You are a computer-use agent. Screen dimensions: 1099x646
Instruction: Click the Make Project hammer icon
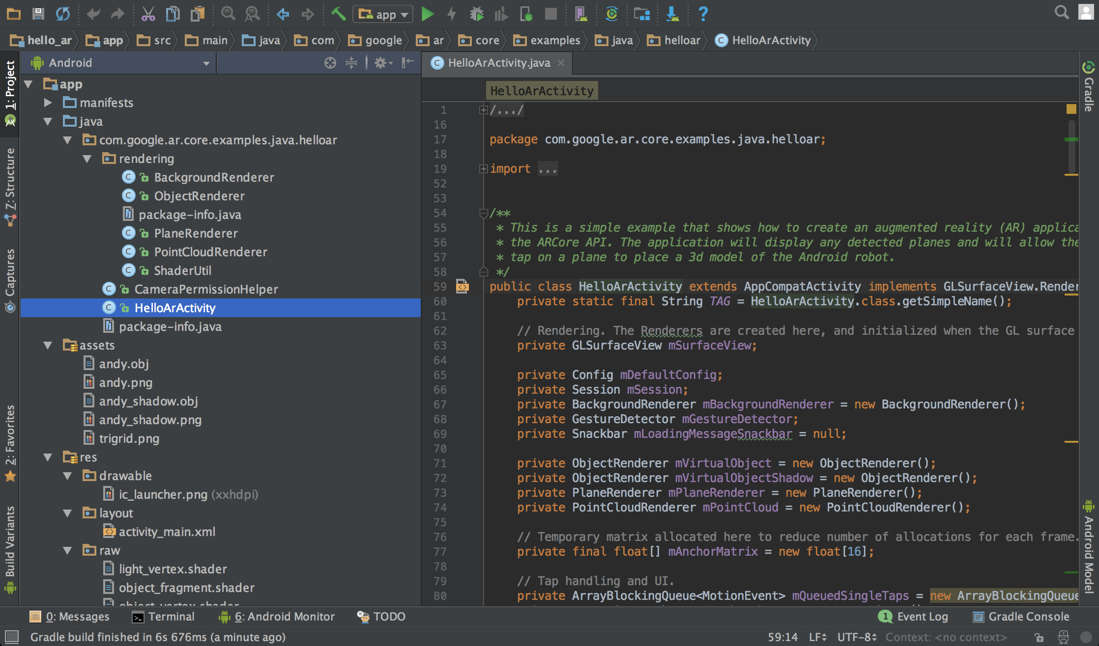point(338,14)
